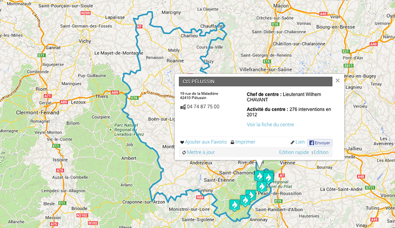Click the printer icon next to Imprimer
The width and height of the screenshot is (395, 228).
pos(232,142)
